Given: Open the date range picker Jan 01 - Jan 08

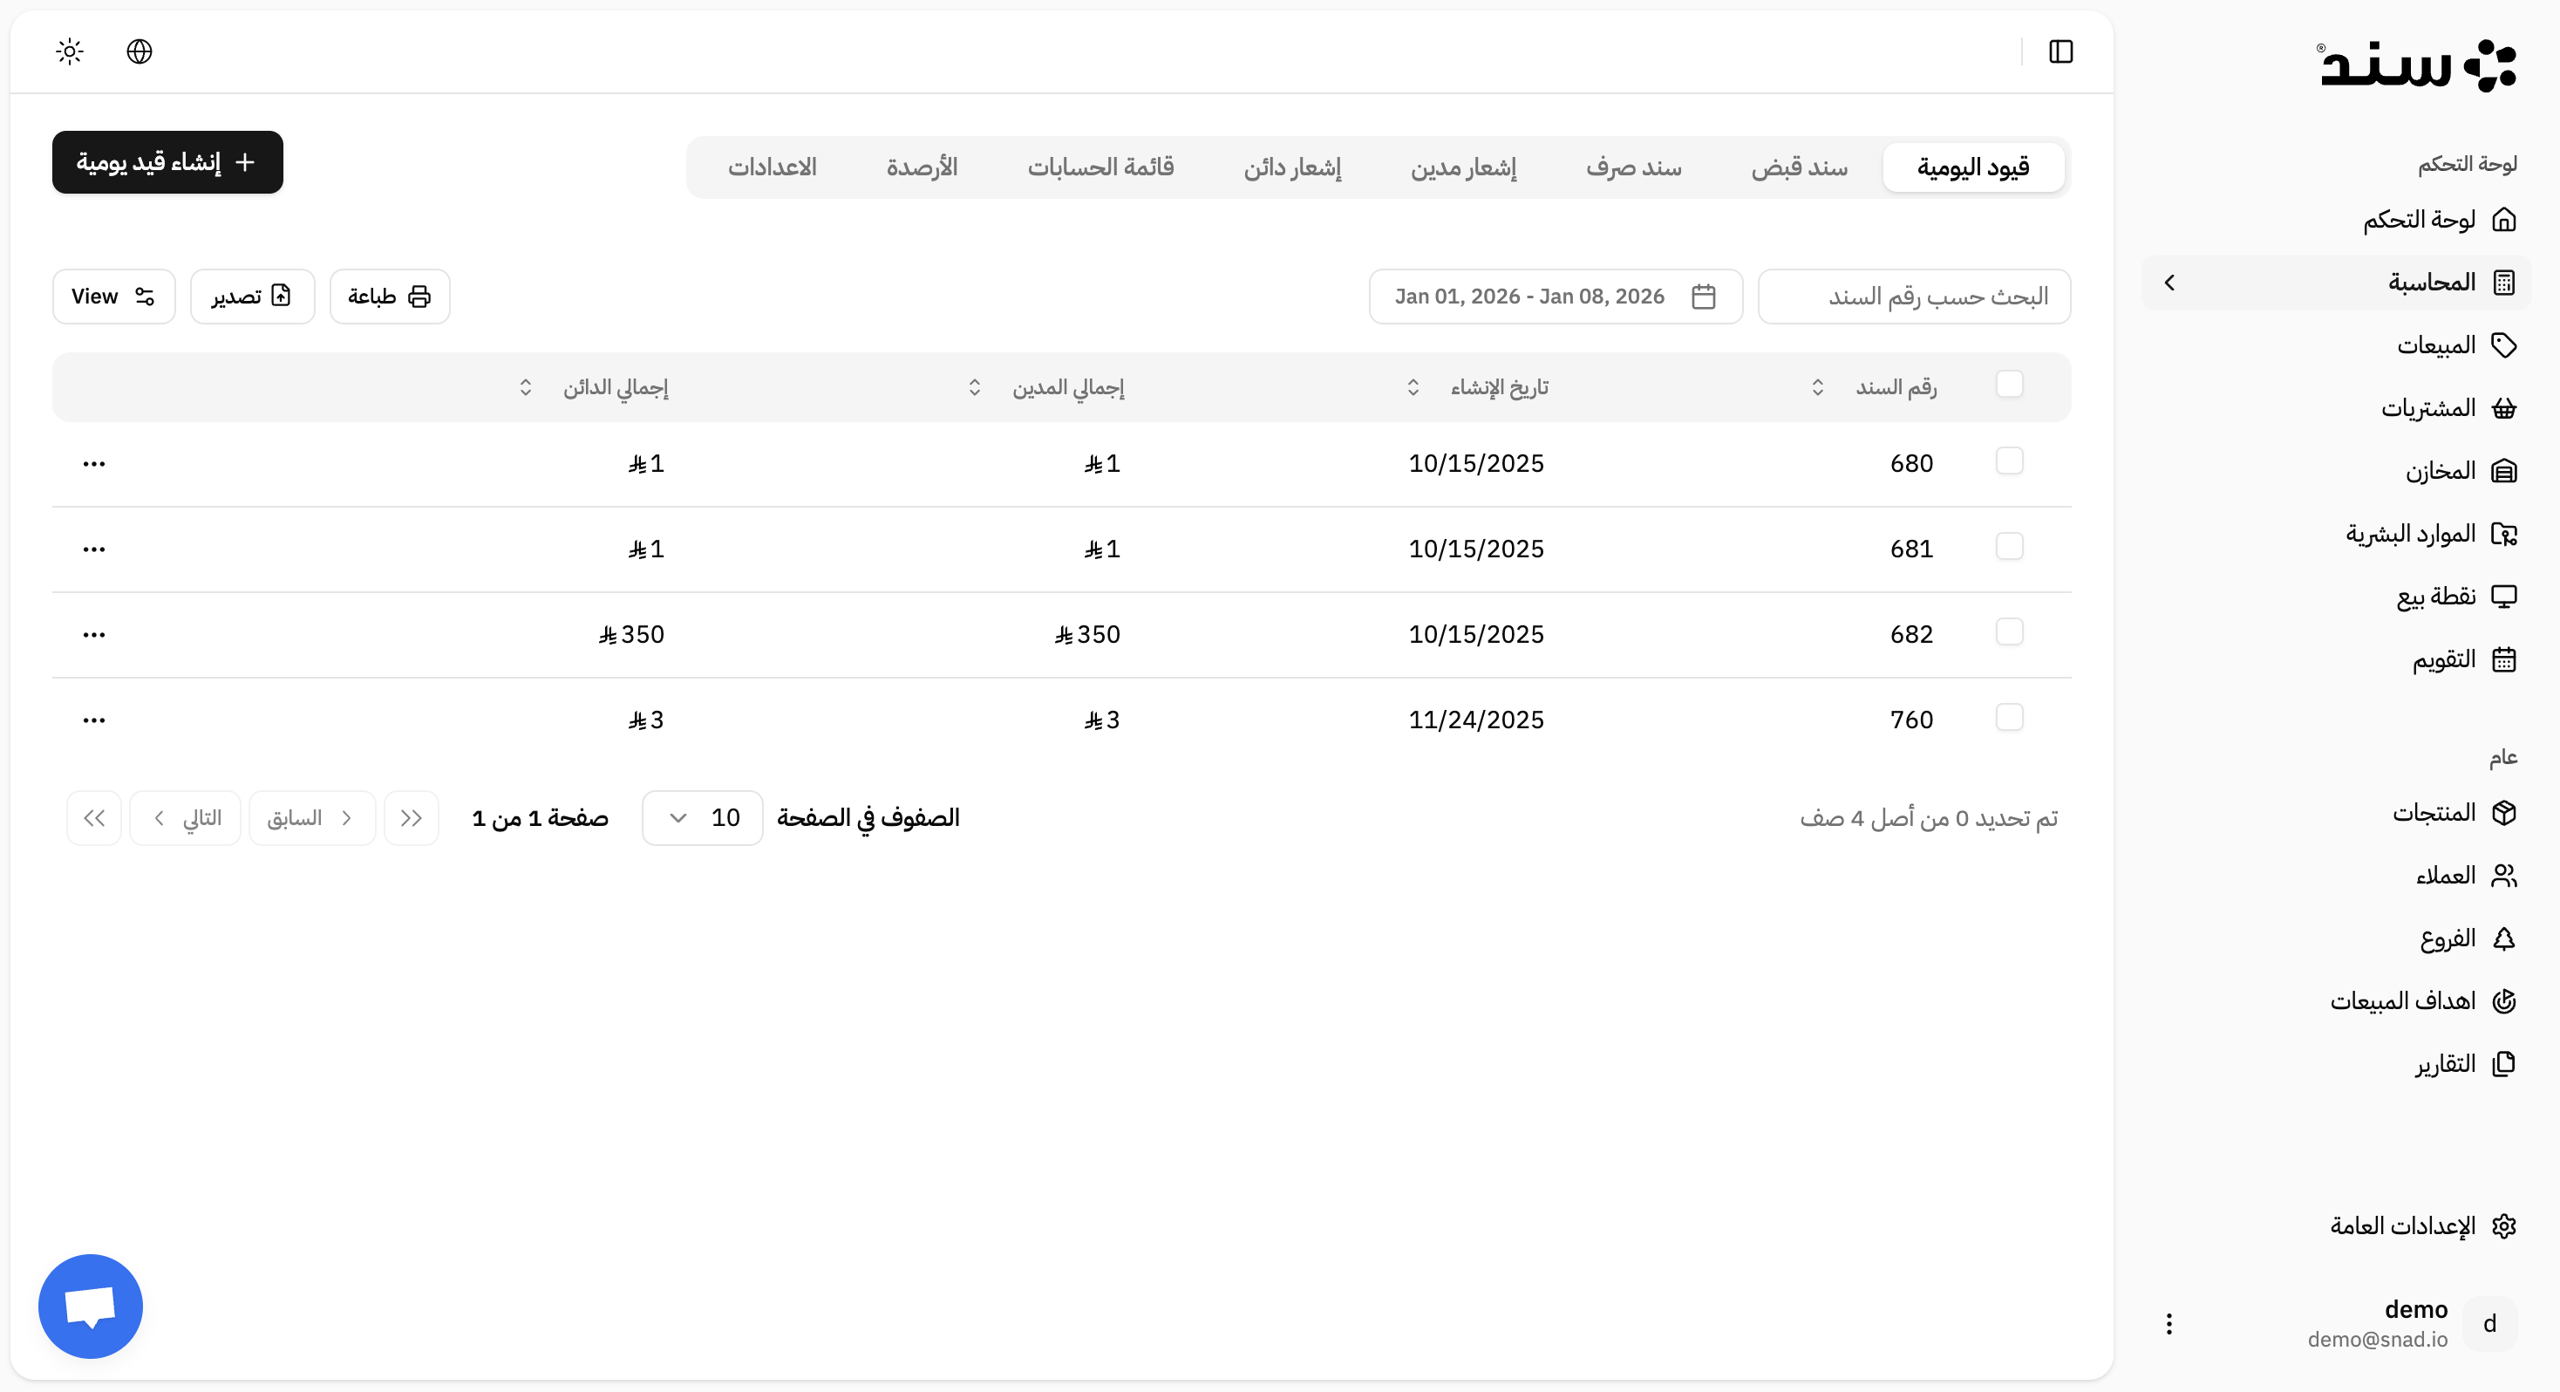Looking at the screenshot, I should [1556, 296].
